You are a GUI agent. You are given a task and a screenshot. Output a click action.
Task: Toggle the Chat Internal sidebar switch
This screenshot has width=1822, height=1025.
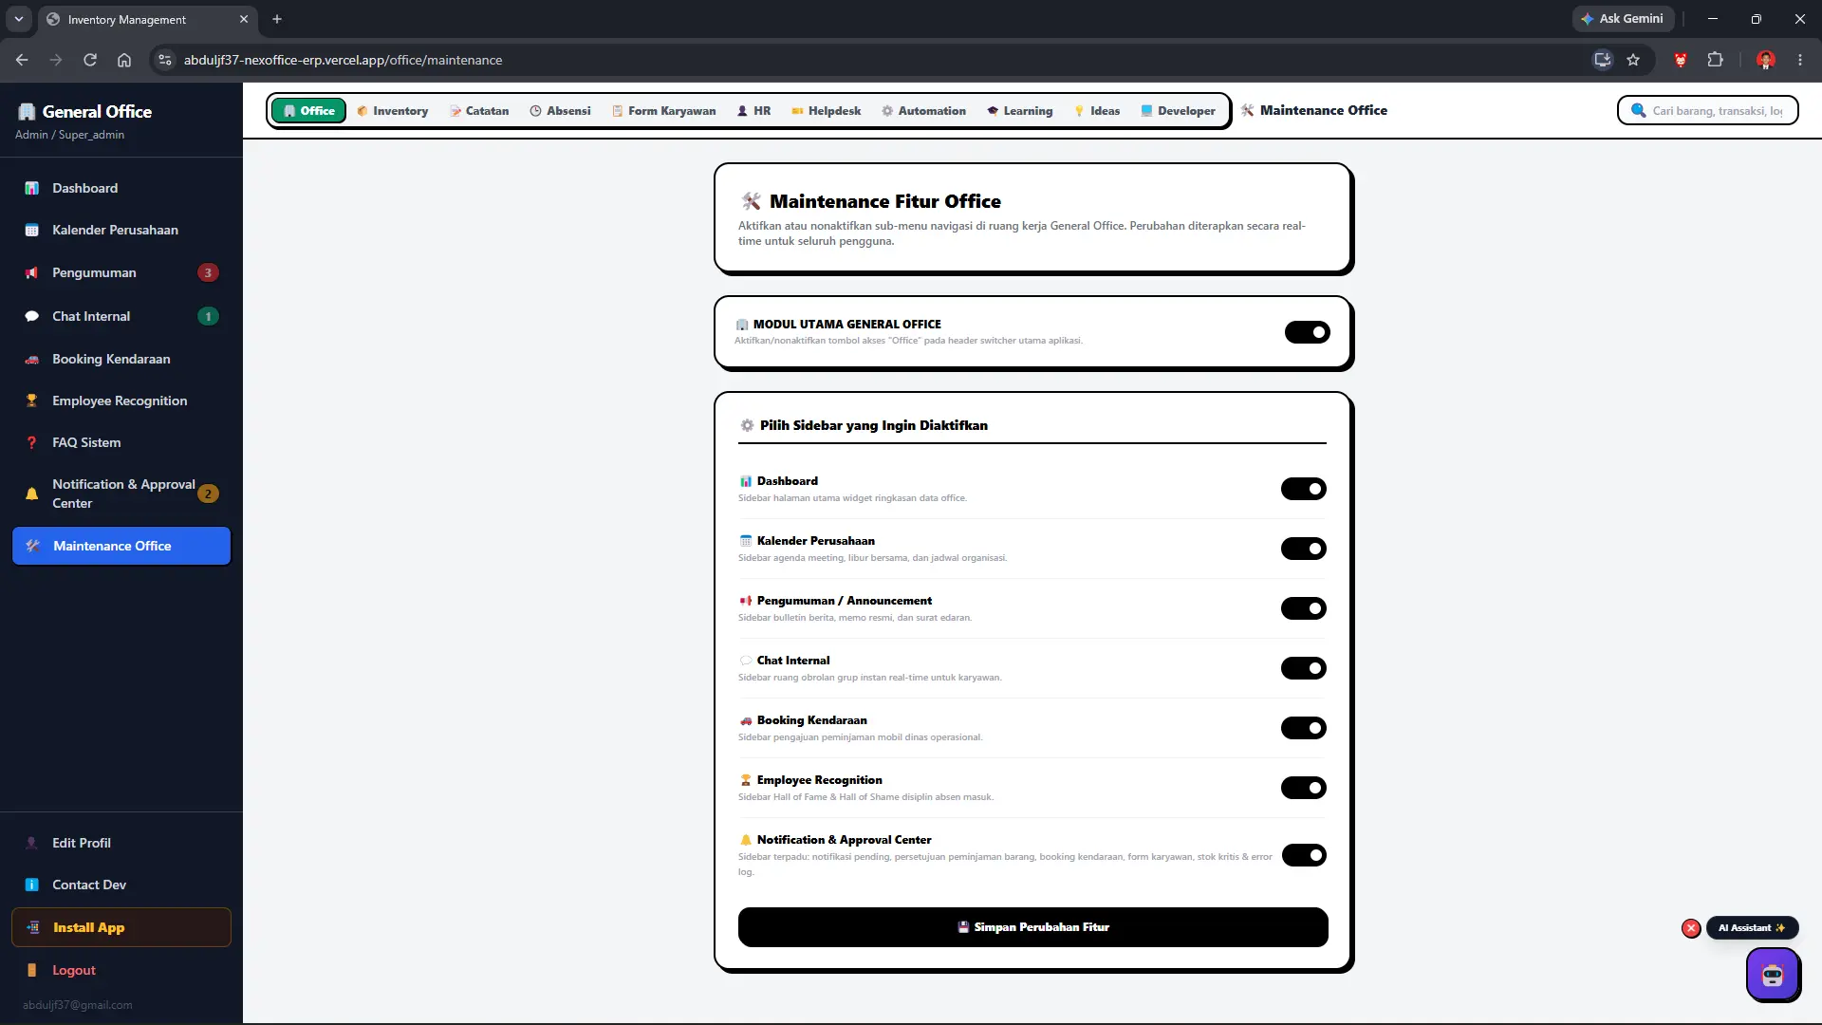[x=1303, y=668]
